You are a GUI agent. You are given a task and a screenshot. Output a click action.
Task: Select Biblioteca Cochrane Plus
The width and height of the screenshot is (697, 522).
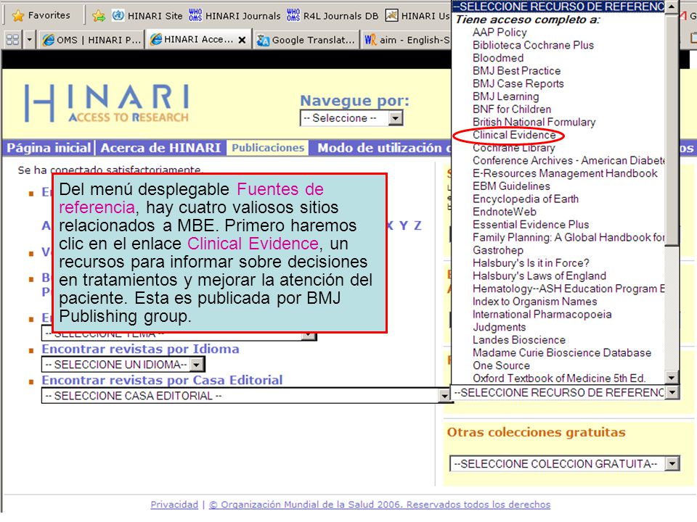[533, 45]
